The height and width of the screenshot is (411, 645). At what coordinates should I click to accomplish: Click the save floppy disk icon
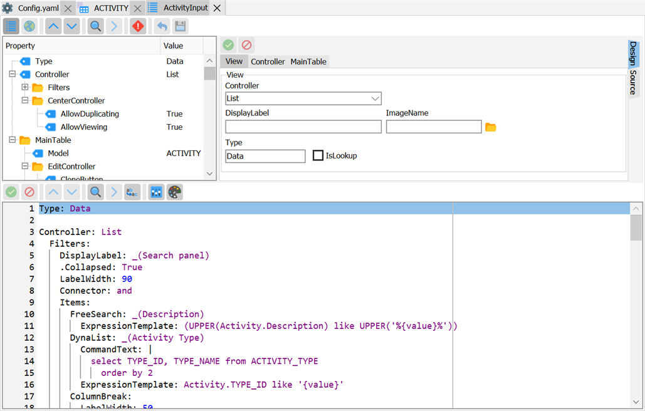(180, 26)
